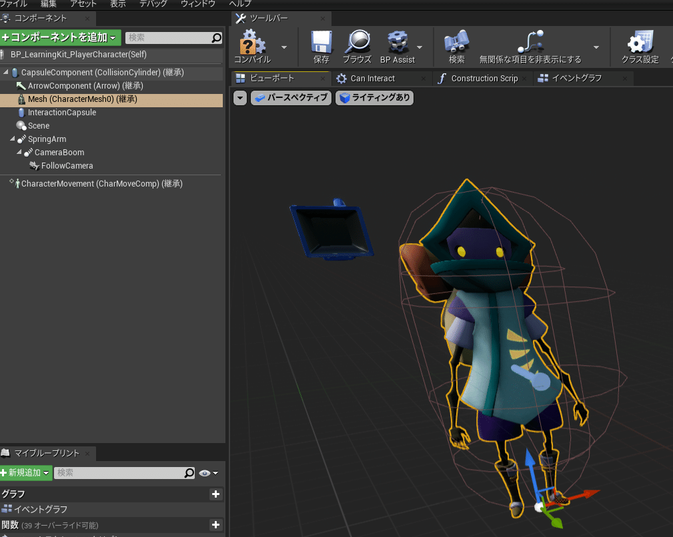Click the My Blueprint (マイブループリント) panel tab
This screenshot has height=537, width=673.
click(46, 453)
